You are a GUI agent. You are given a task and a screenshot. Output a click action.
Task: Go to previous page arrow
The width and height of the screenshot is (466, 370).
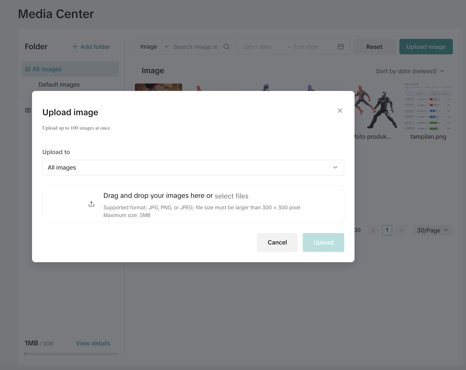pos(373,230)
